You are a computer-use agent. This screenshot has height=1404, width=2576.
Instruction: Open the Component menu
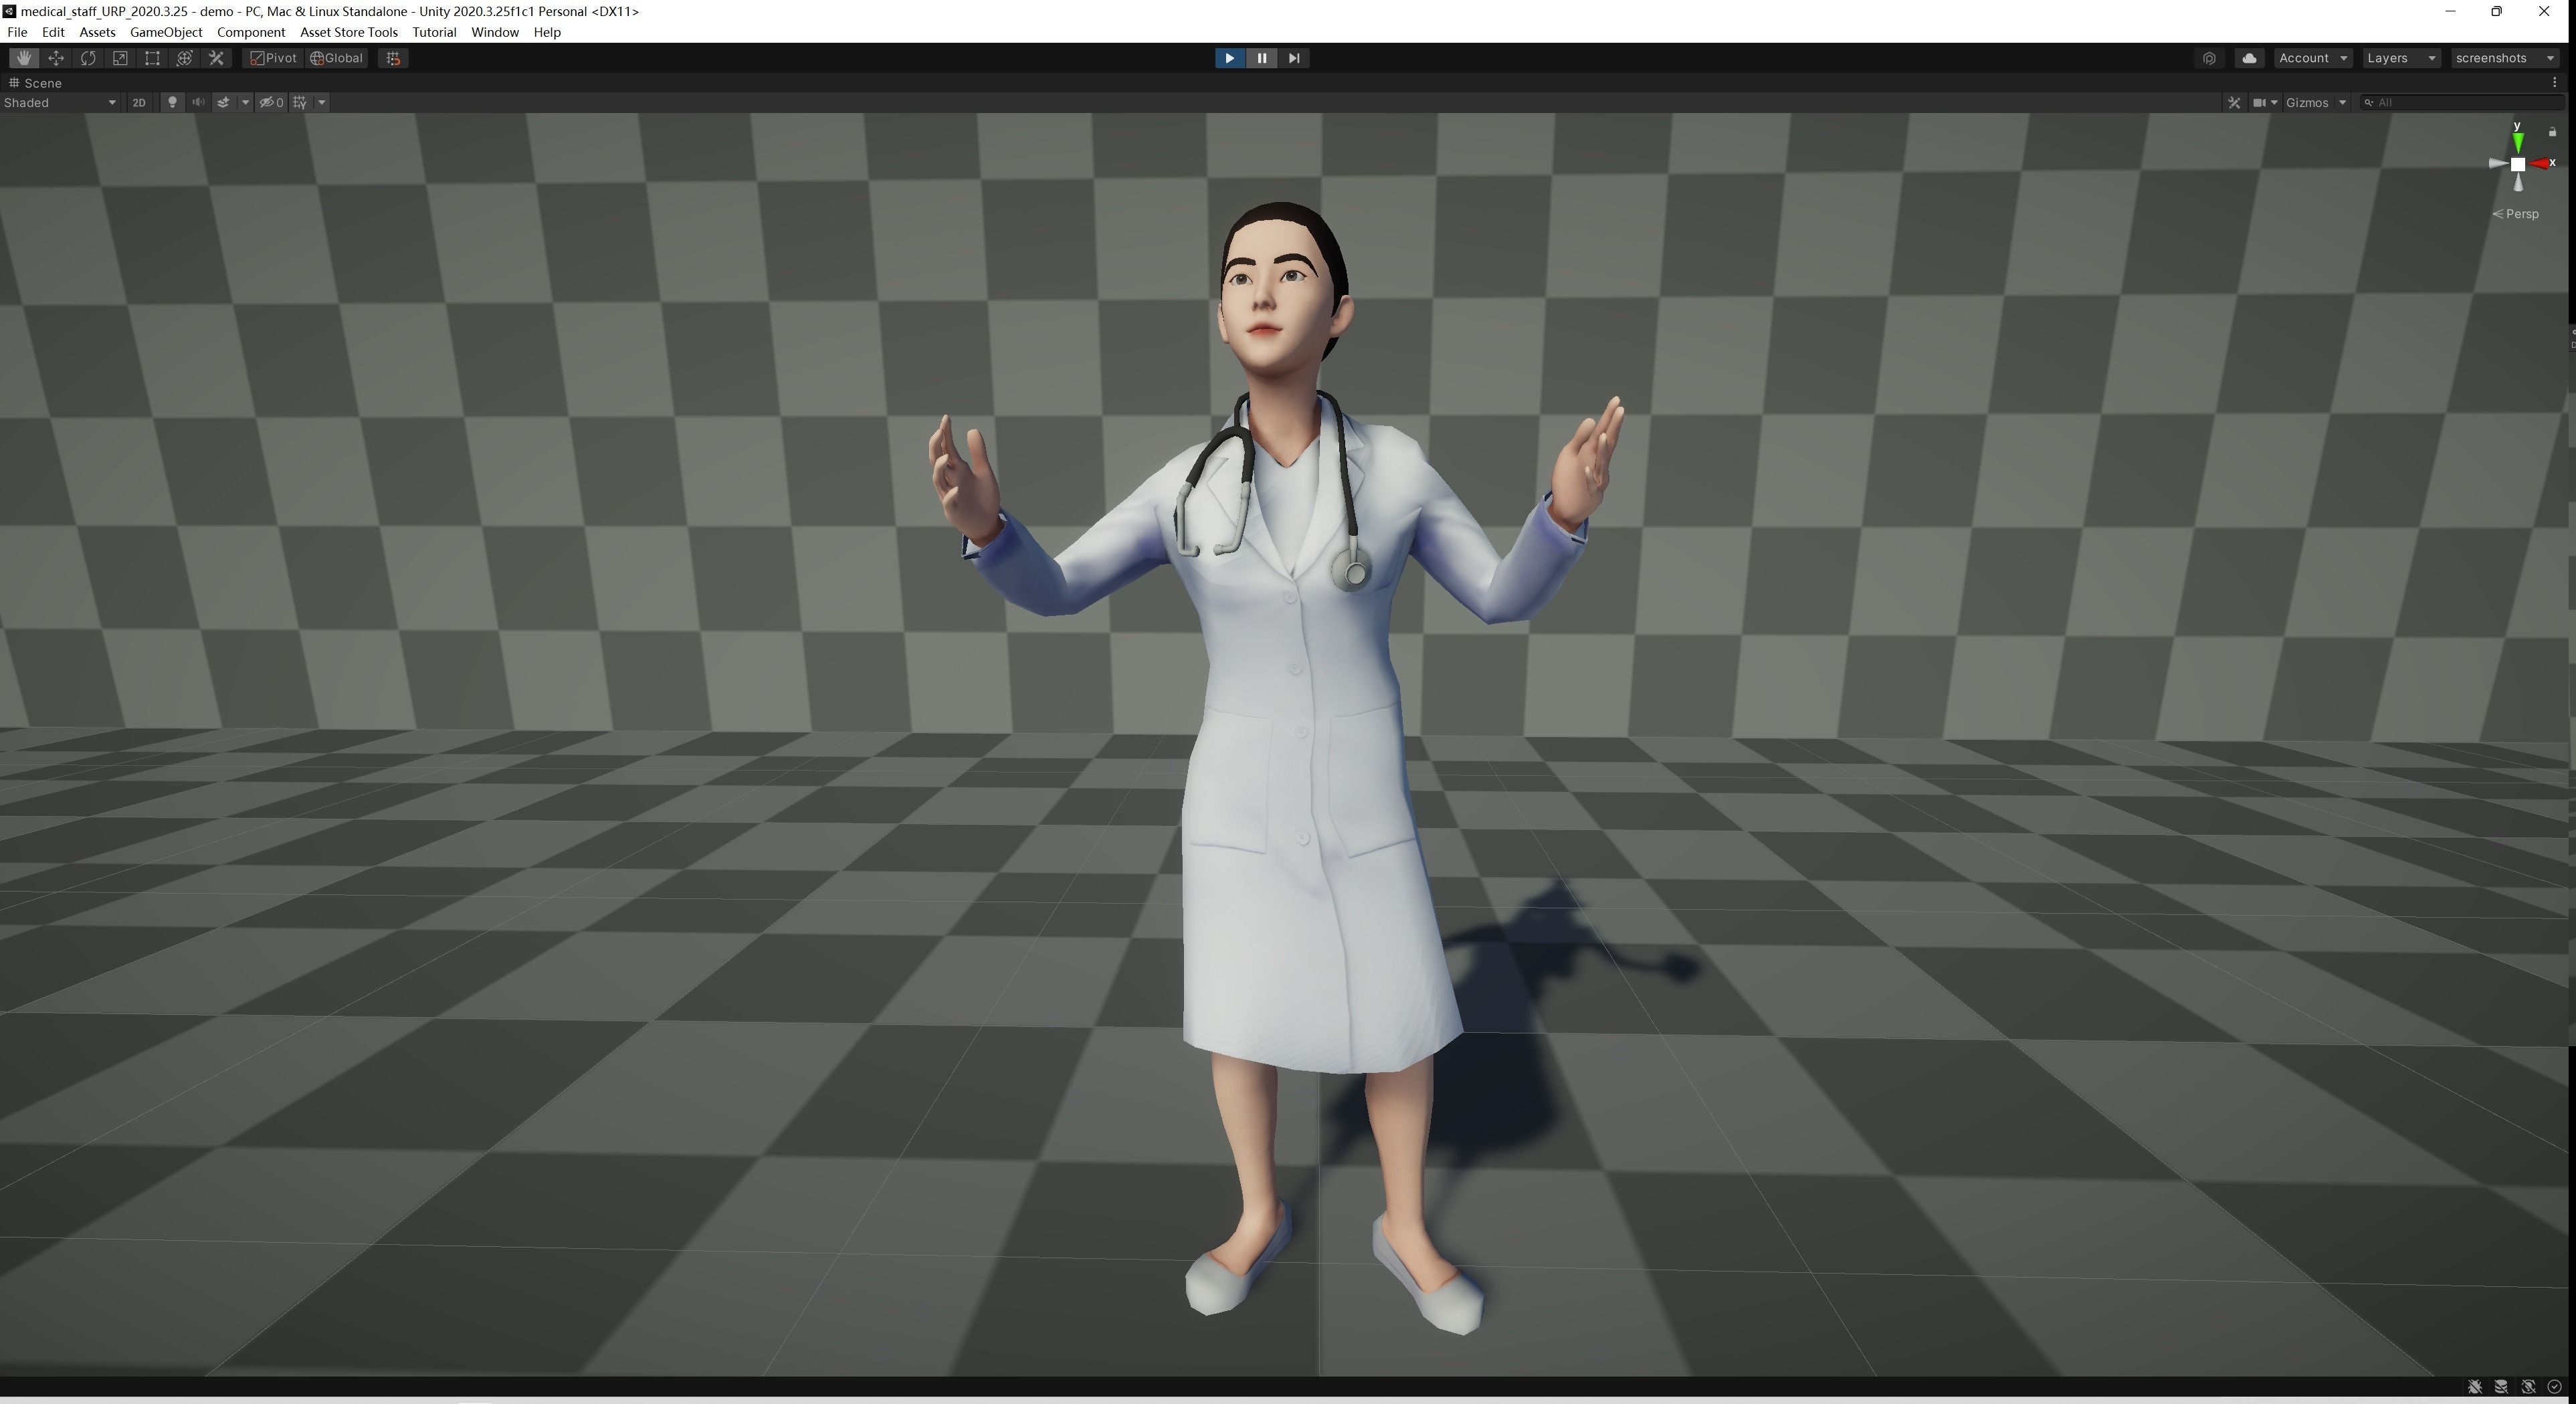tap(251, 32)
